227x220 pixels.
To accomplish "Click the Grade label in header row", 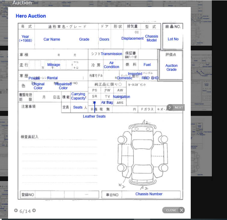I will (84, 39).
